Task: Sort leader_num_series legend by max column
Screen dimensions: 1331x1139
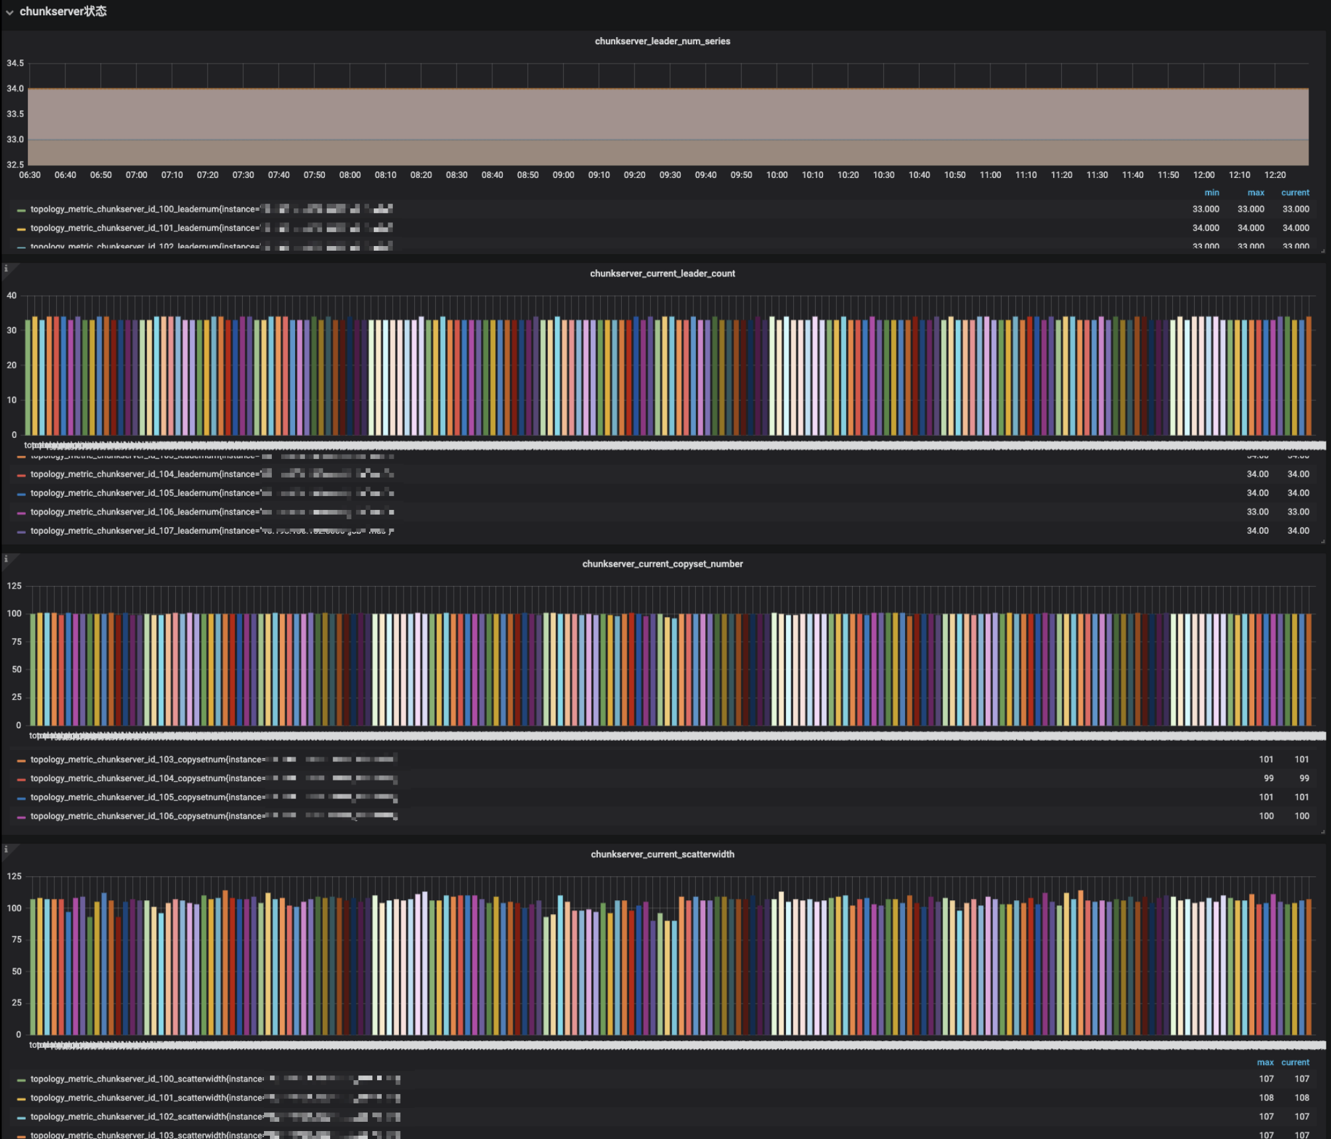Action: tap(1256, 192)
